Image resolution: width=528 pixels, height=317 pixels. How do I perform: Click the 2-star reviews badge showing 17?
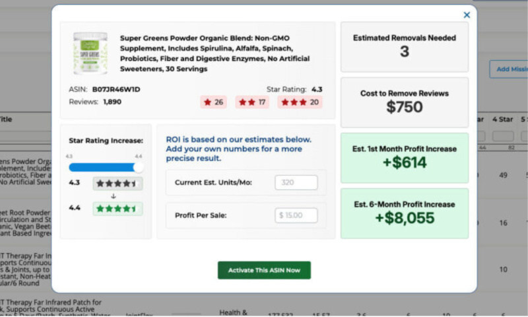252,102
